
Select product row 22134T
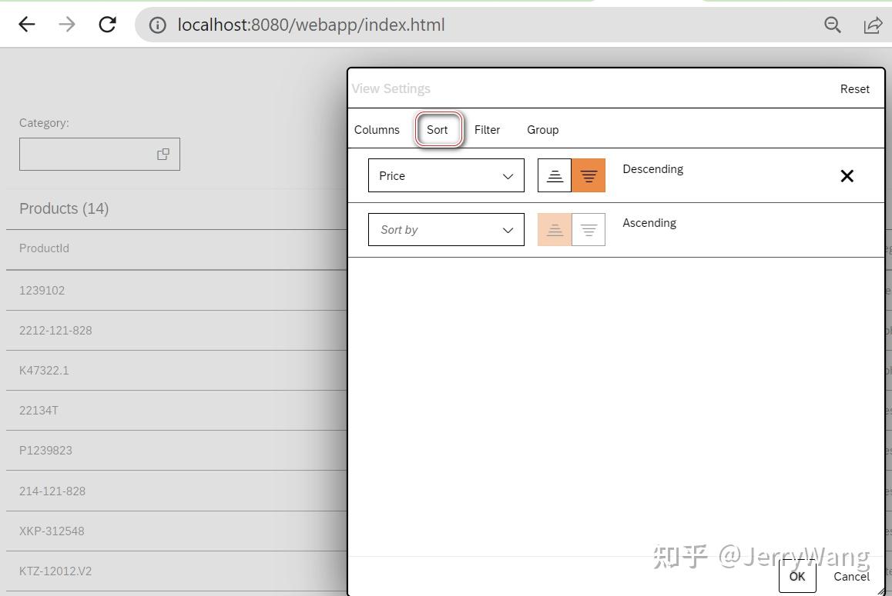pyautogui.click(x=176, y=410)
